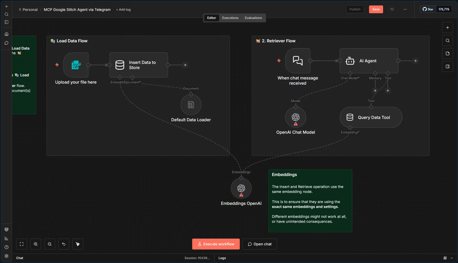Fit the workflow to view with the frame icon
Screen dimensions: 458x263
[22, 244]
